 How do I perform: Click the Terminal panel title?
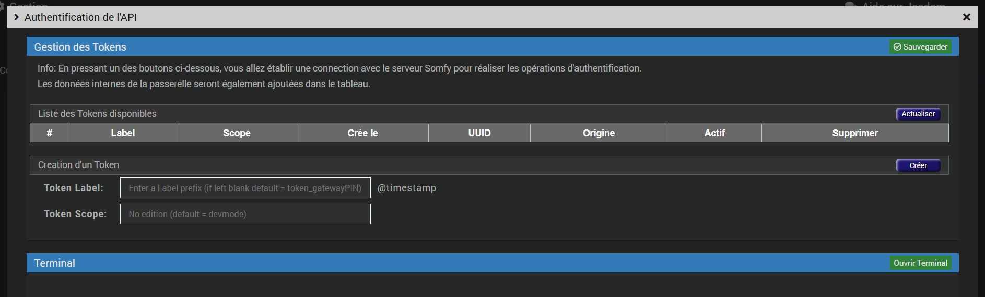coord(55,263)
